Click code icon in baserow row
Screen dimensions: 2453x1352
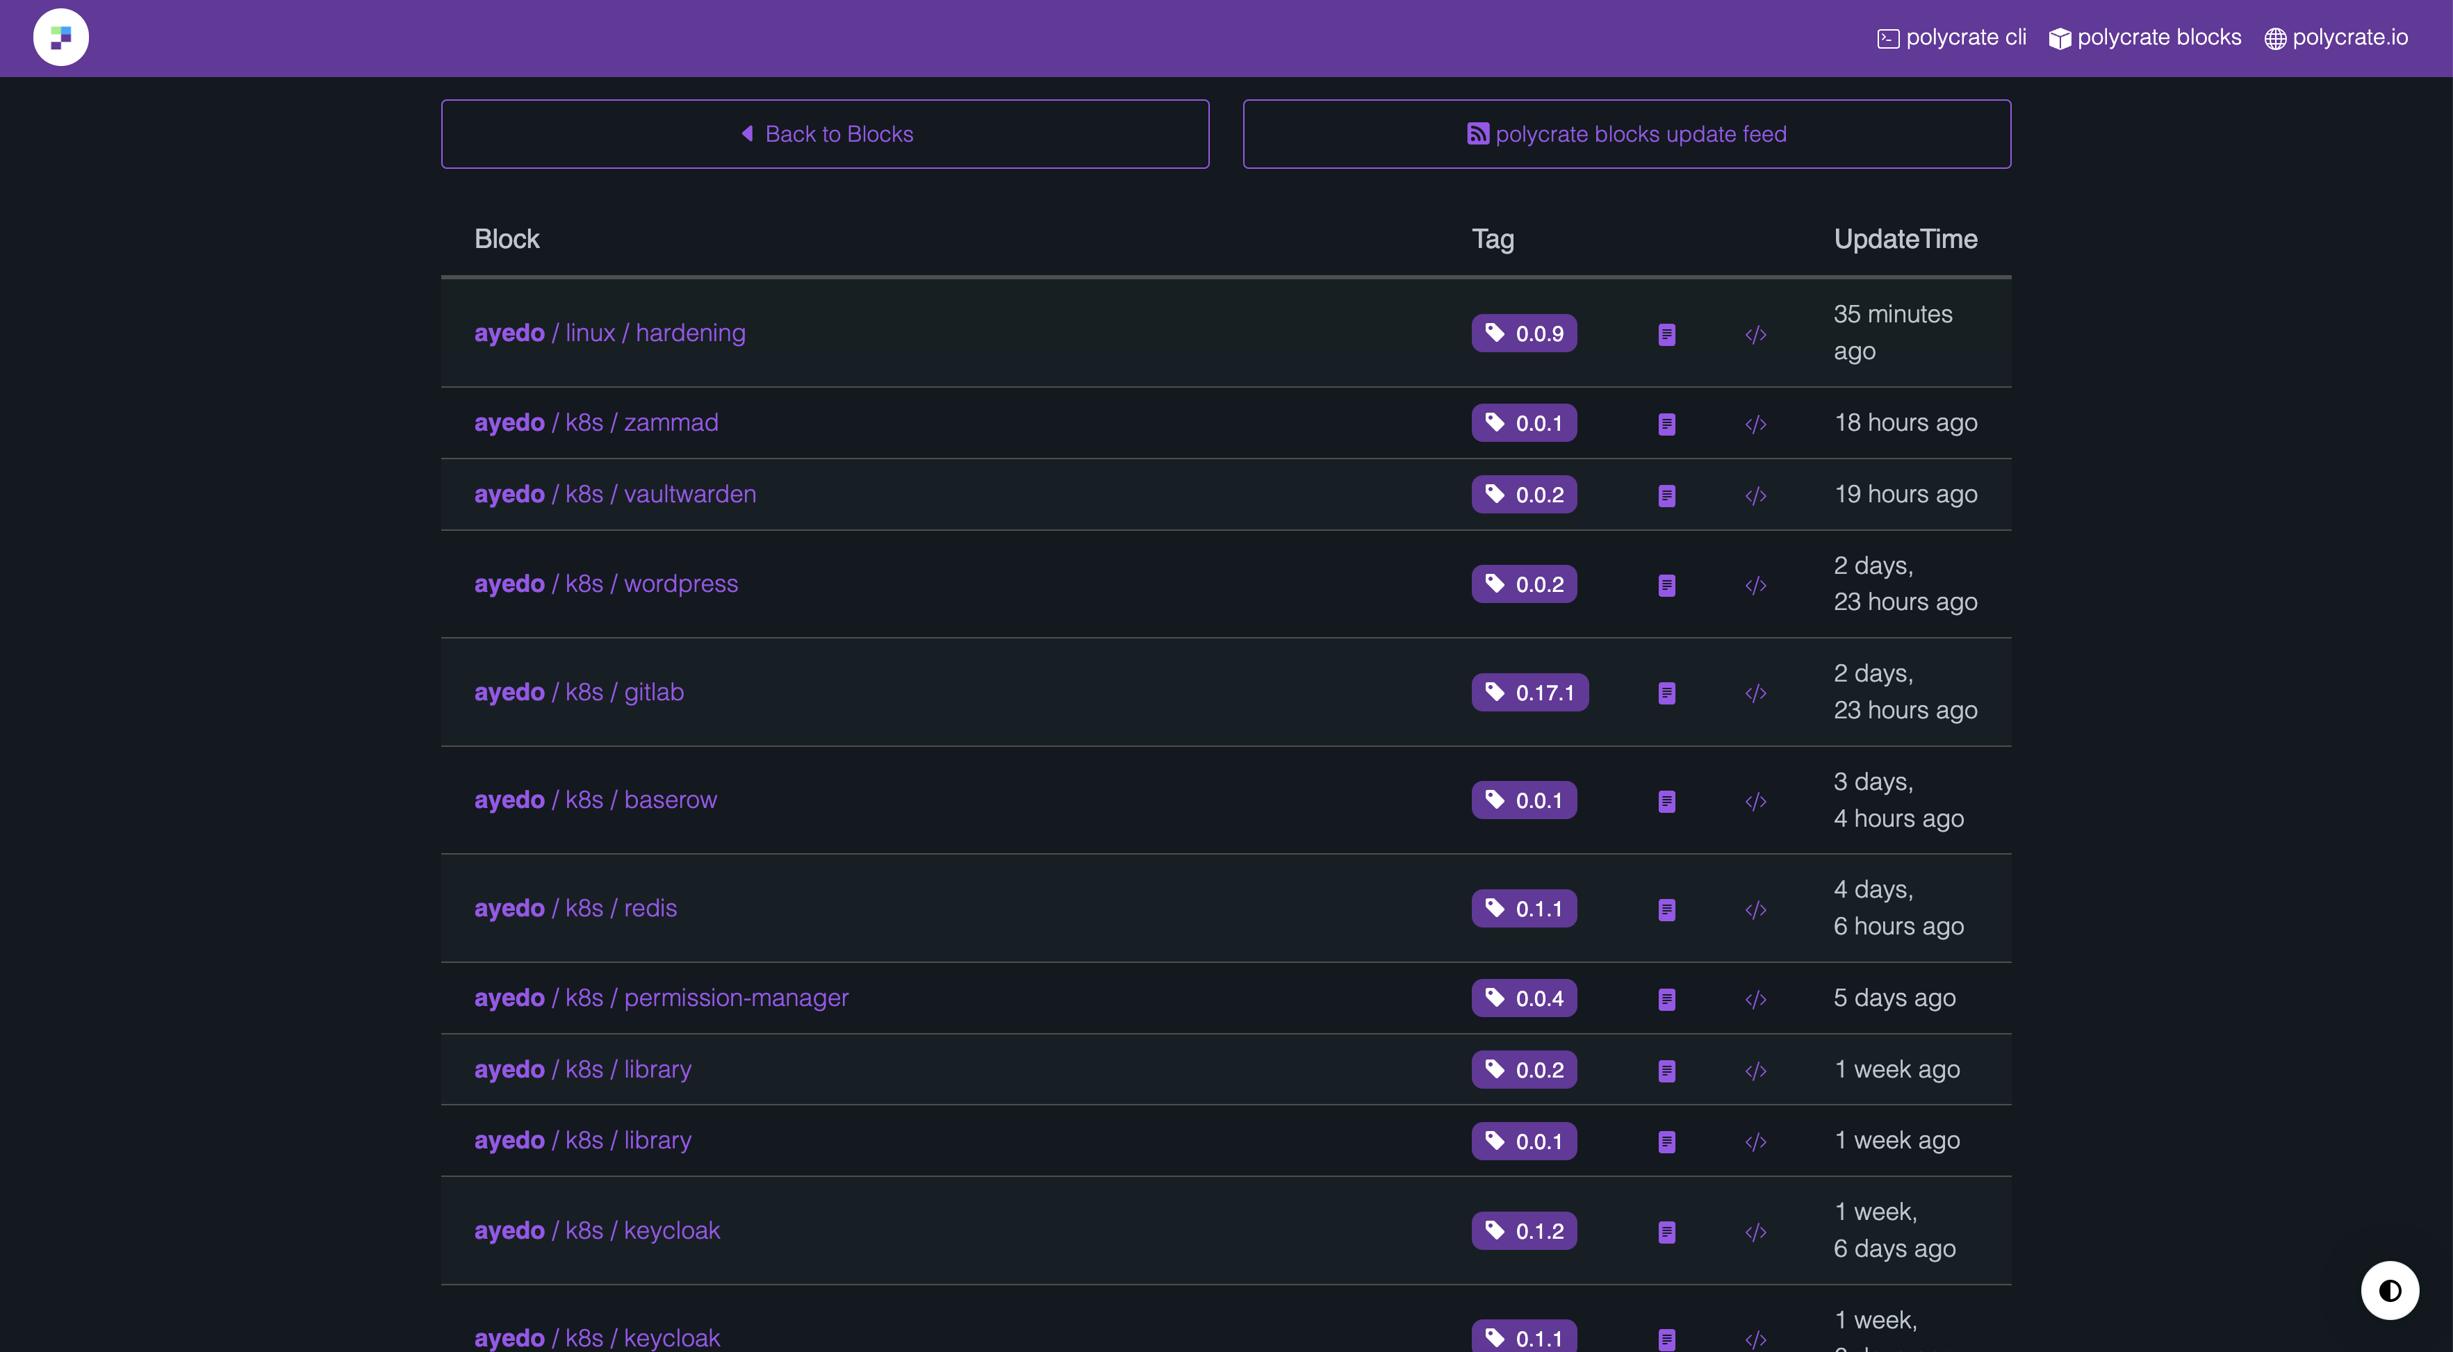tap(1756, 801)
